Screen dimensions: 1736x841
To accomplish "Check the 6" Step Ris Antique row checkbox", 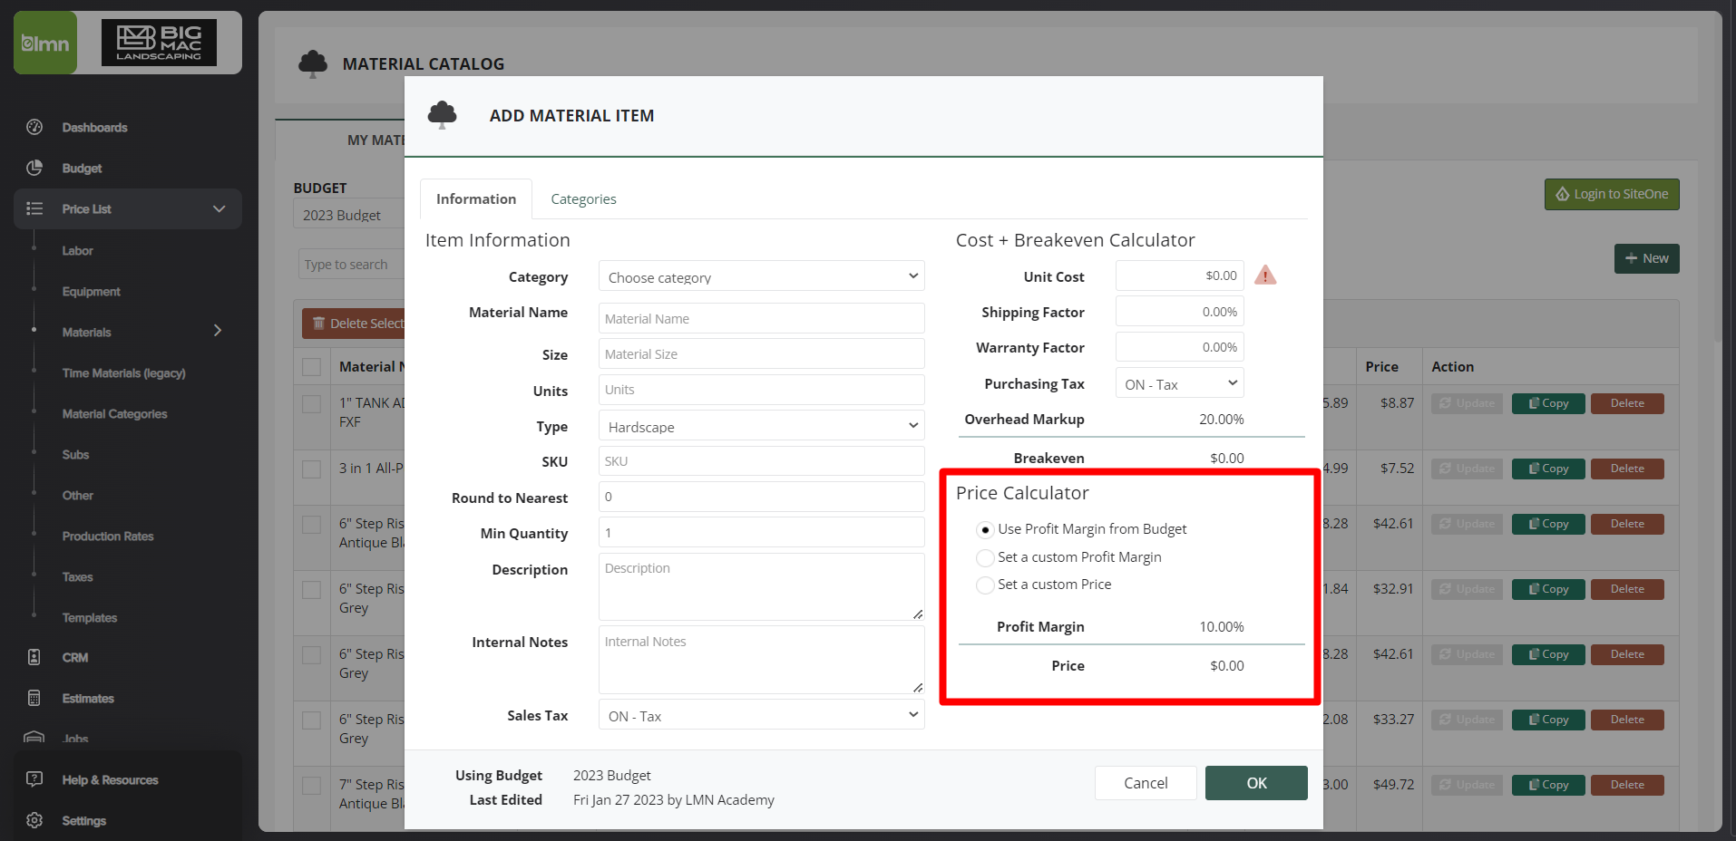I will coord(312,524).
